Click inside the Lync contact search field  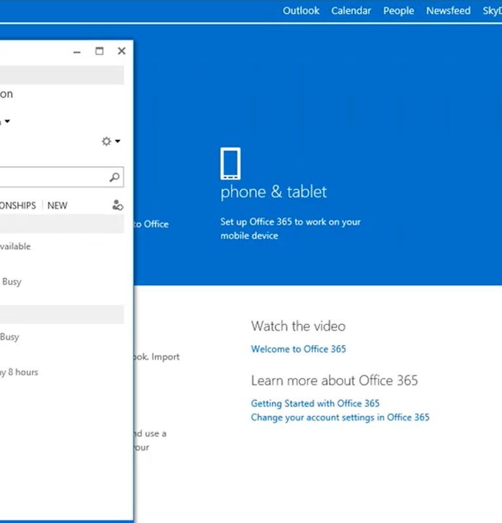click(x=61, y=177)
